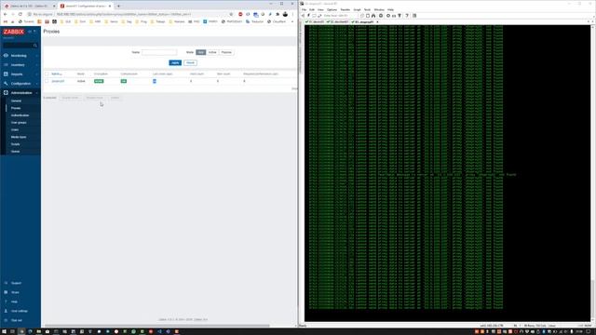Click the Configuration wrench icon
Viewport: 596px width, 335px height.
point(6,84)
